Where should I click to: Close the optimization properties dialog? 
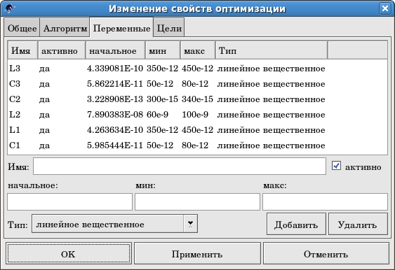(385, 8)
